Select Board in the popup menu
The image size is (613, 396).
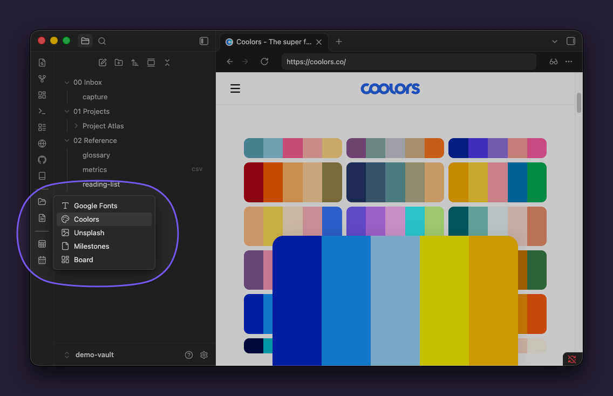pyautogui.click(x=104, y=260)
